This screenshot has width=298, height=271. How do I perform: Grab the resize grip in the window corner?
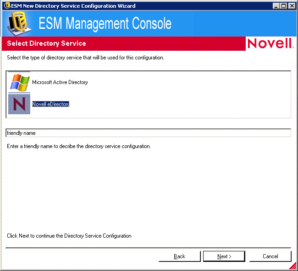293,266
